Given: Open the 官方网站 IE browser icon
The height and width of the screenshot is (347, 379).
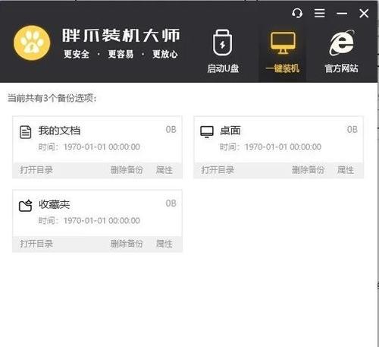Looking at the screenshot, I should (x=342, y=43).
